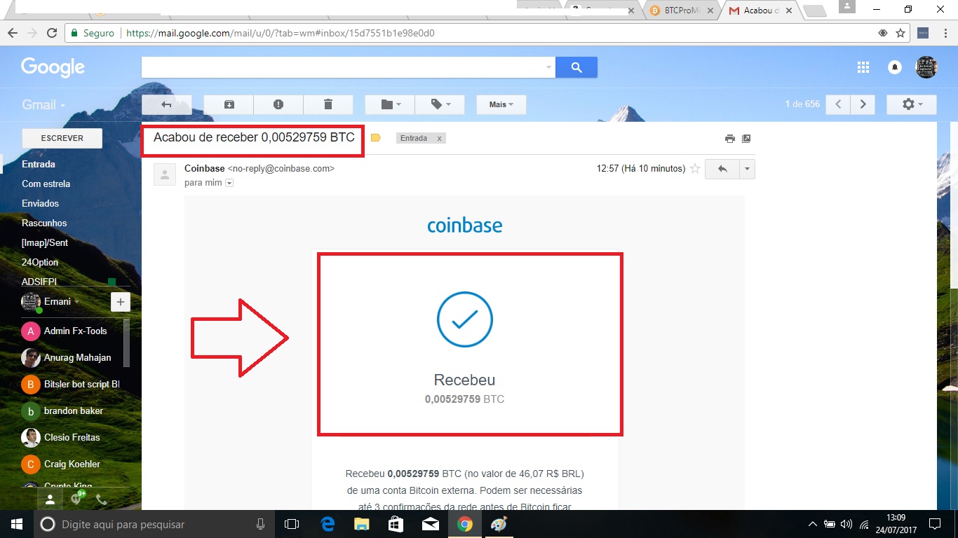Click the Back to inbox arrow button
Screen dimensions: 958x538
166,104
